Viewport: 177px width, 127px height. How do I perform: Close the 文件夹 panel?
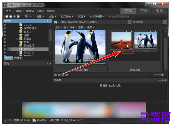51,21
